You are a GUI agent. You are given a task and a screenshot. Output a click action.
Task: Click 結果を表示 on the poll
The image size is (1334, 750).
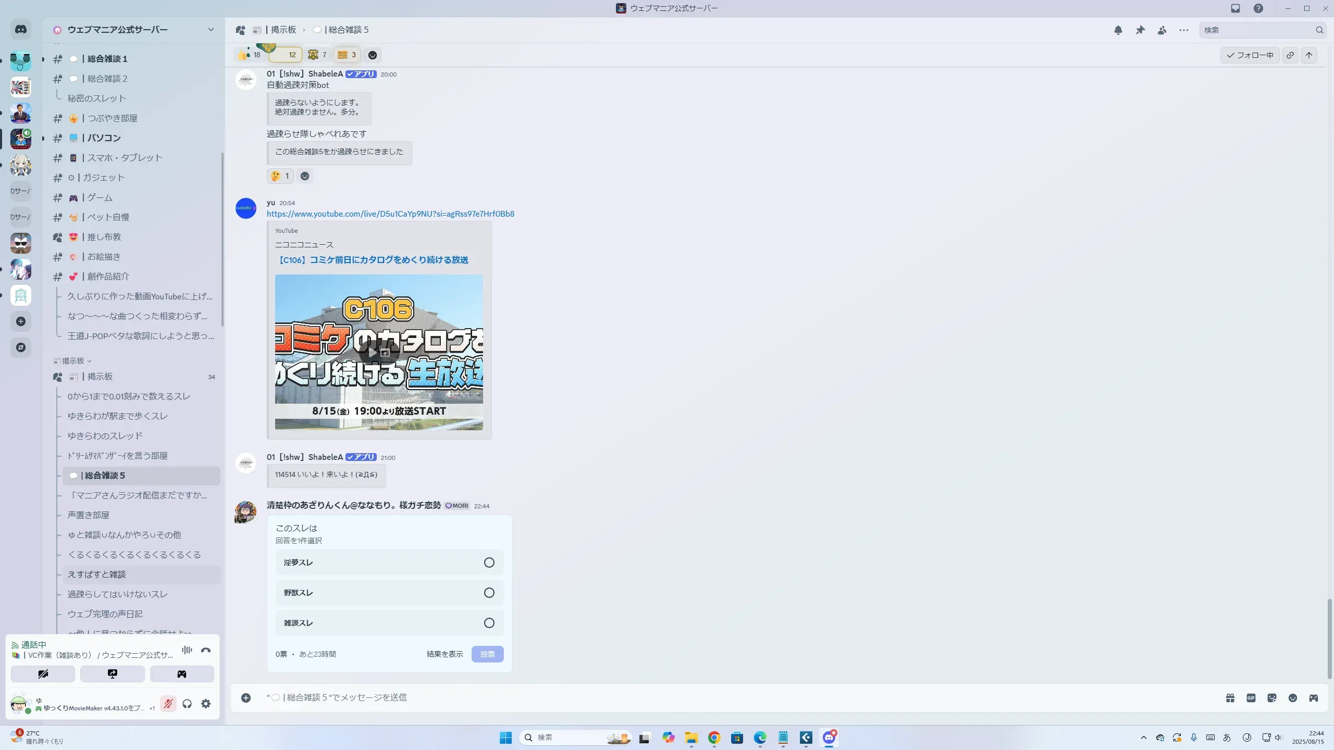(444, 654)
